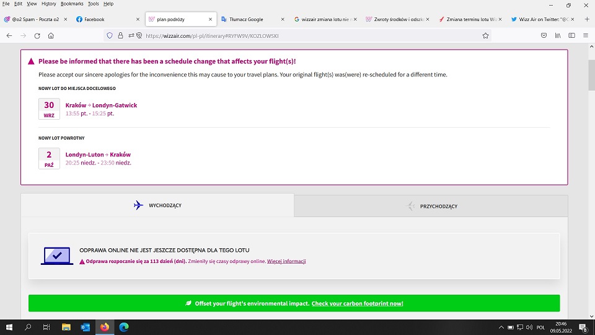Close the Facebook tab
This screenshot has width=595, height=335.
tap(138, 19)
